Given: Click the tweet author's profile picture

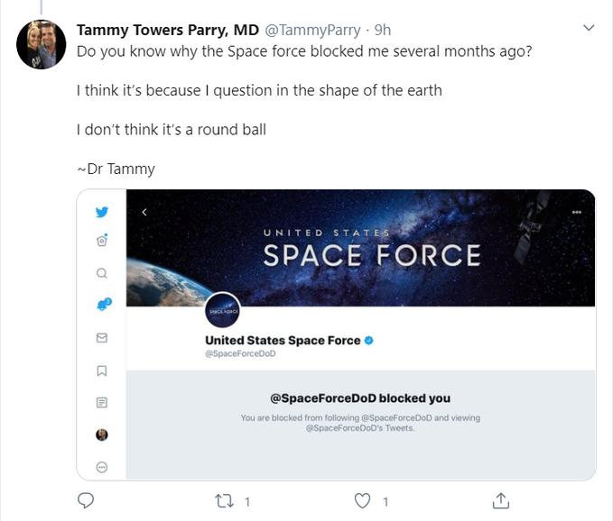Looking at the screenshot, I should coord(41,44).
